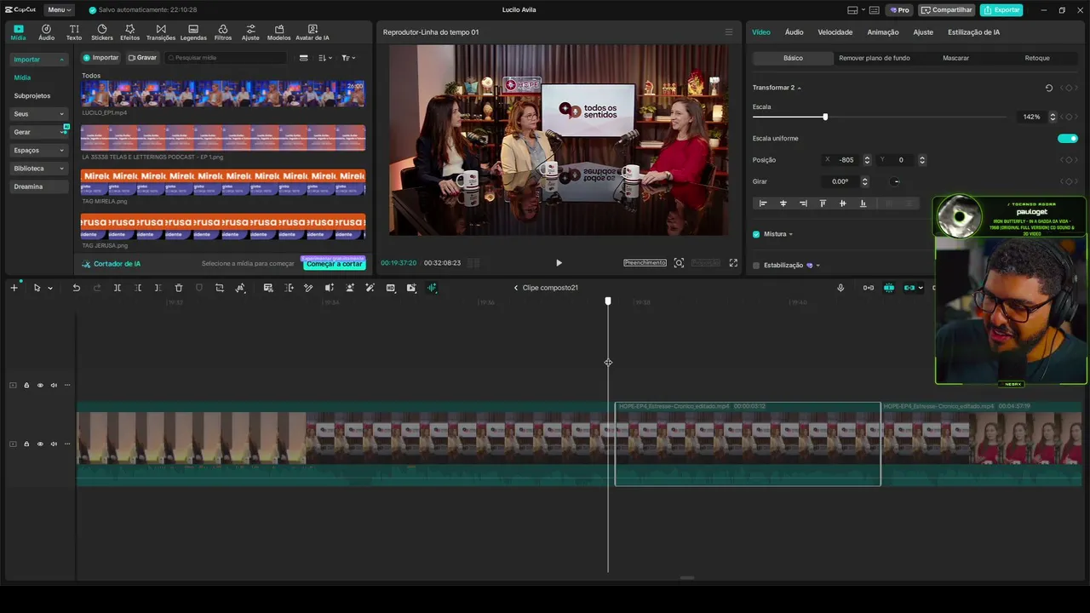Hide the upper track with eye icon
Screen dimensions: 1090x613
[x=40, y=385]
